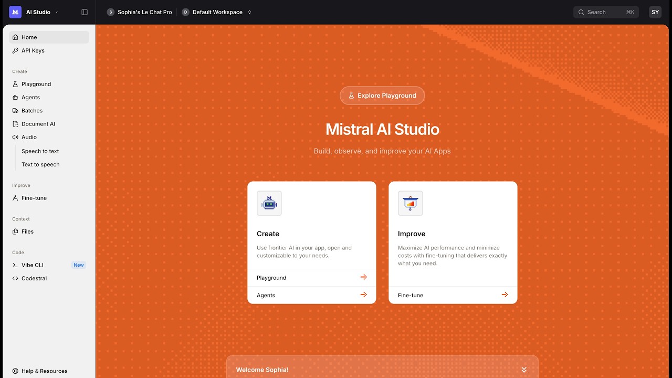The height and width of the screenshot is (378, 672).
Task: Click the chart illustration on Improve card
Action: point(411,203)
